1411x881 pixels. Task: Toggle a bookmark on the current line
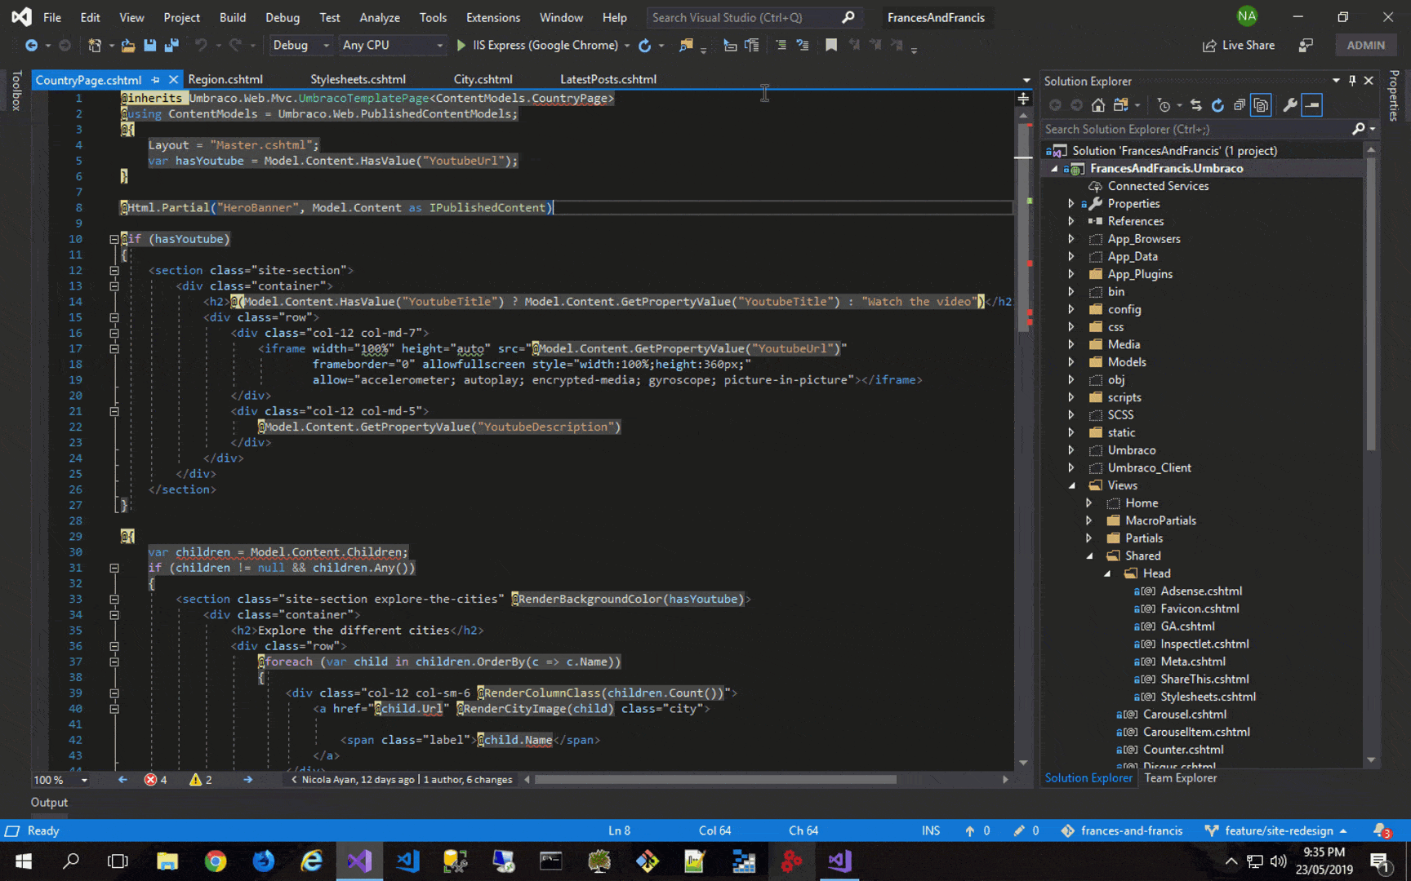(x=831, y=46)
